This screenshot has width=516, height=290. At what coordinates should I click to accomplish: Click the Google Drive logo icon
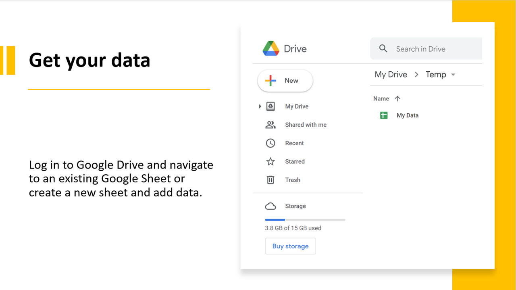pyautogui.click(x=271, y=48)
